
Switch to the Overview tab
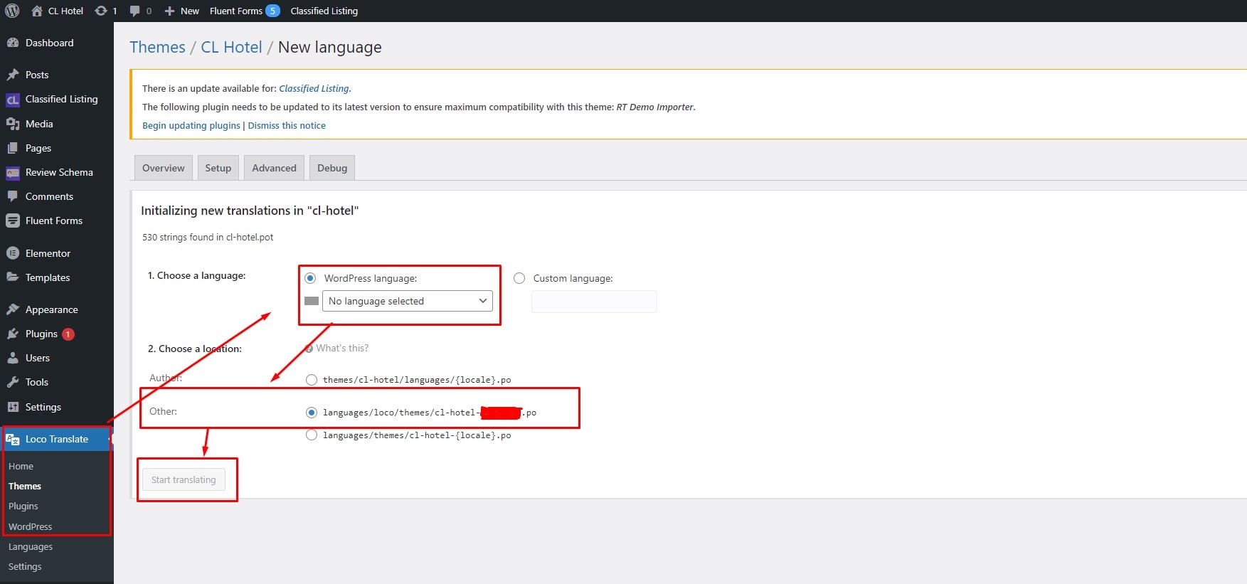click(x=164, y=168)
